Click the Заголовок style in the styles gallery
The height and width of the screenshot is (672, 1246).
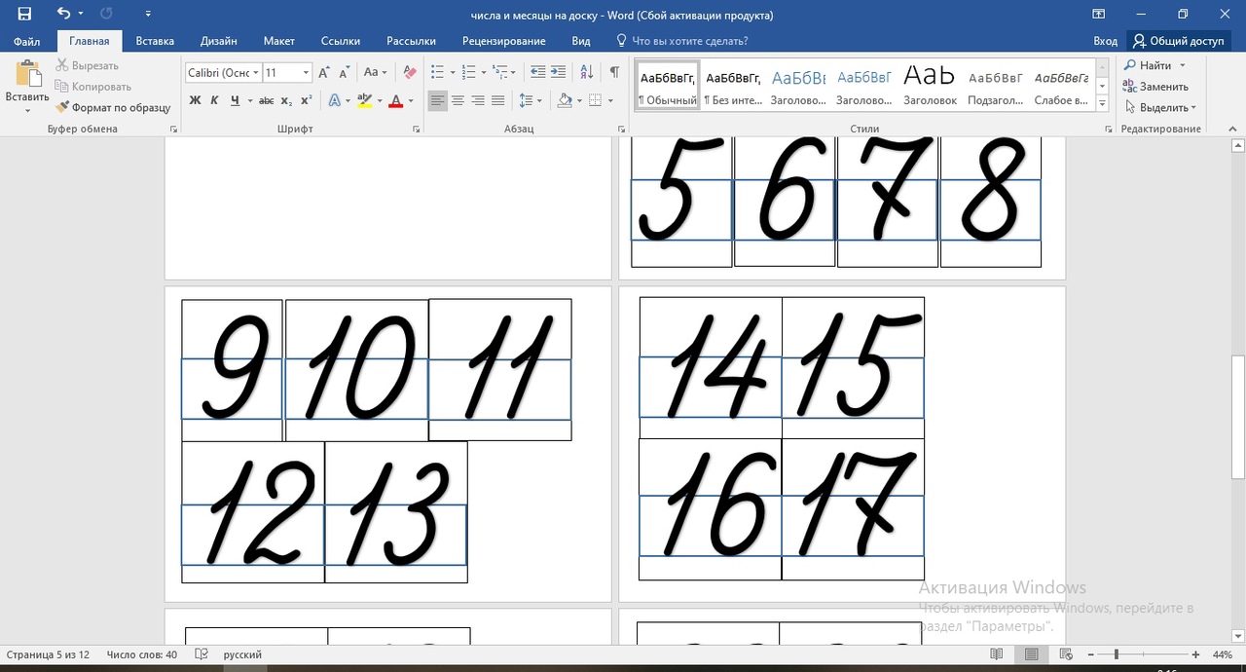tap(930, 85)
